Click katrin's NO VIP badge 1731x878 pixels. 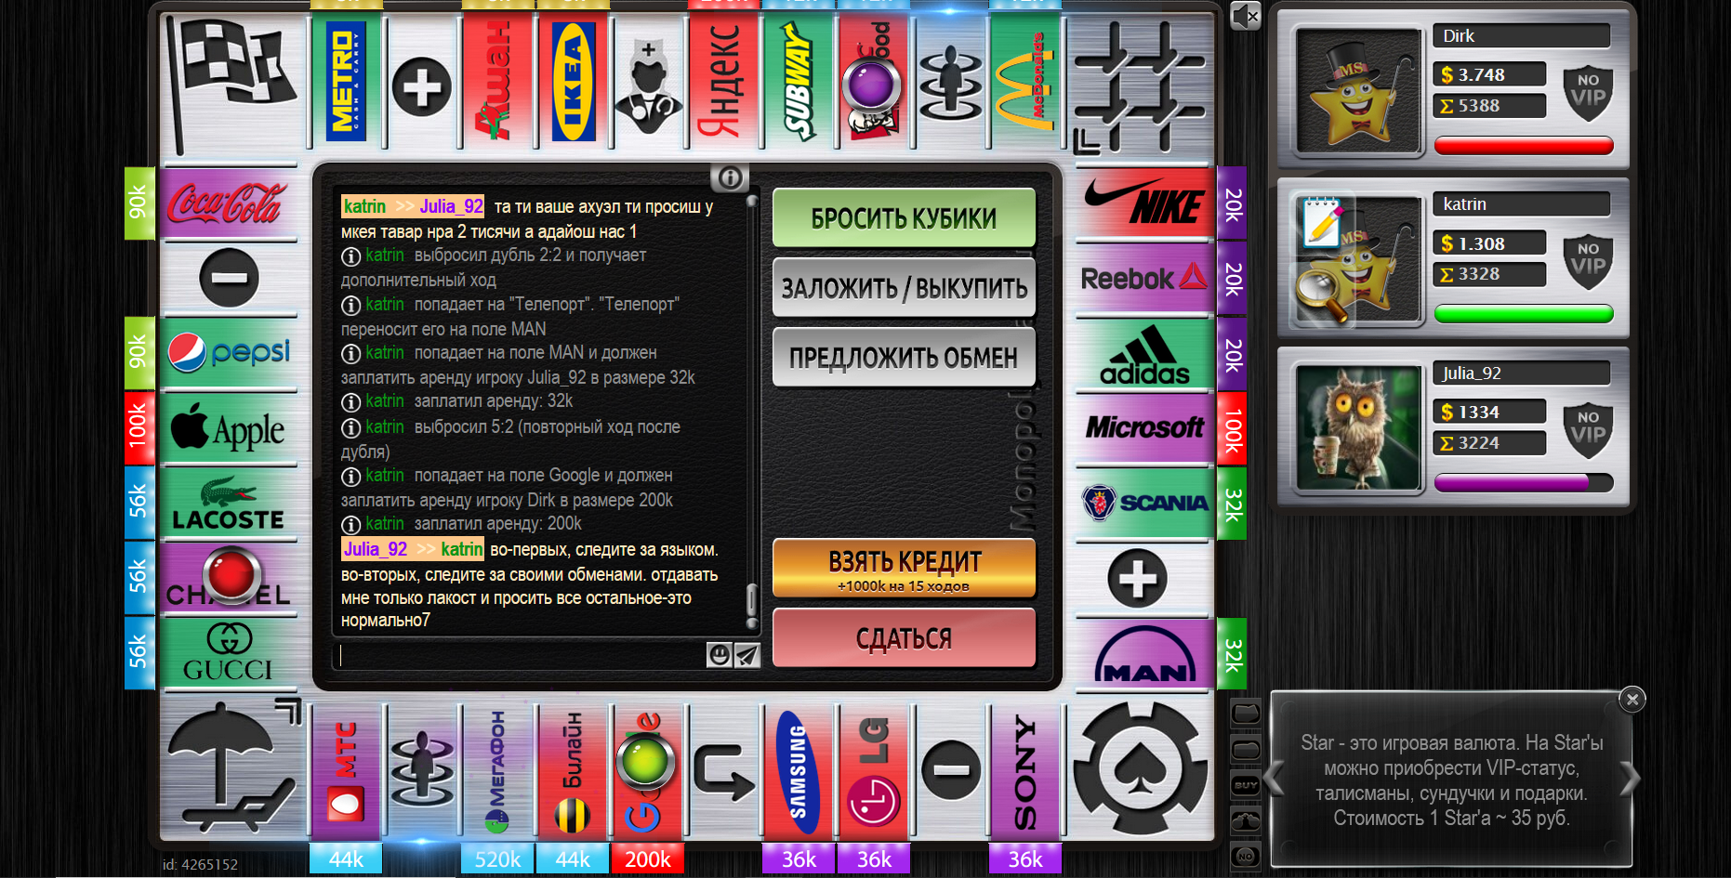1588,261
